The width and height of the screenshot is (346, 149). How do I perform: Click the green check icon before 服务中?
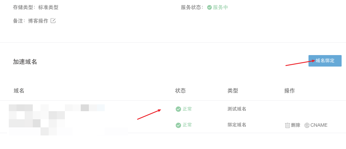point(209,7)
